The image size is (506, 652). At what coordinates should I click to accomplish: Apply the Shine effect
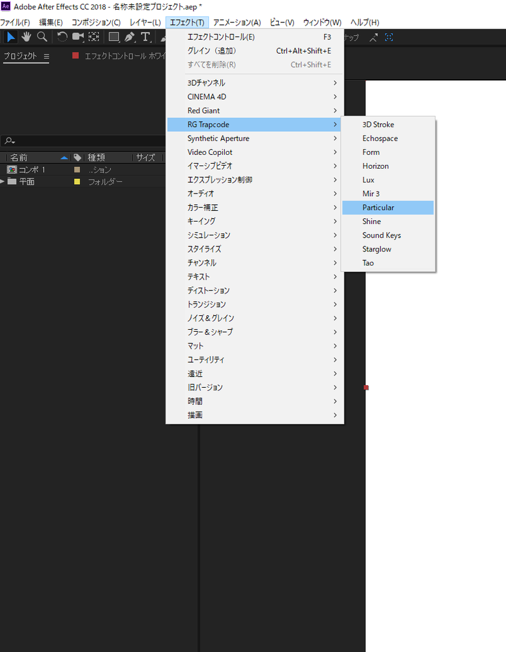[x=388, y=222]
